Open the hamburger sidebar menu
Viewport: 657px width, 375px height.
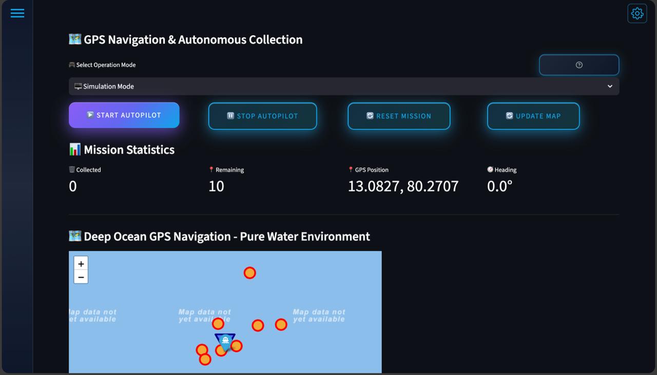pos(17,13)
